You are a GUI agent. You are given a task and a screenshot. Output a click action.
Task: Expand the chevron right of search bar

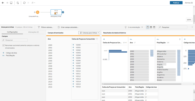(193, 27)
